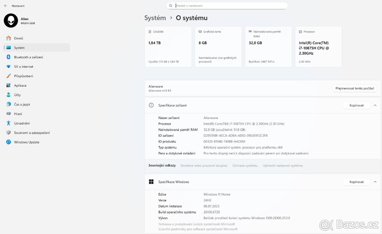The width and height of the screenshot is (382, 234).
Task: Click Přejmenovat tento počítač button
Action: [x=355, y=88]
